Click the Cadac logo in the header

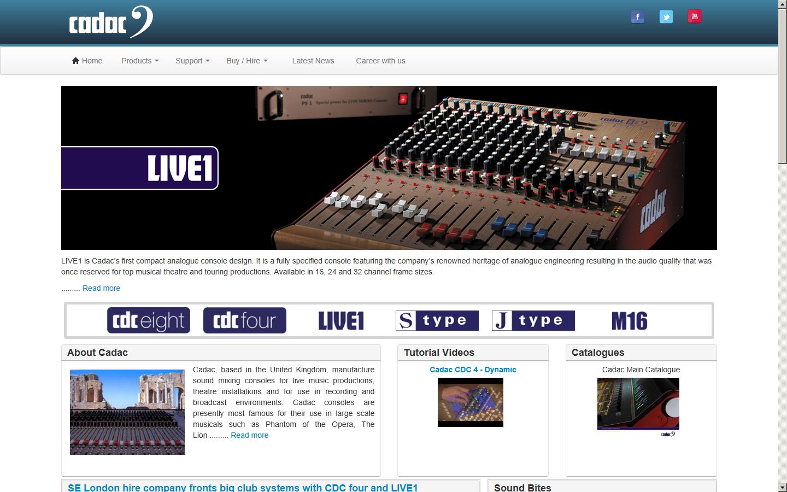click(109, 22)
